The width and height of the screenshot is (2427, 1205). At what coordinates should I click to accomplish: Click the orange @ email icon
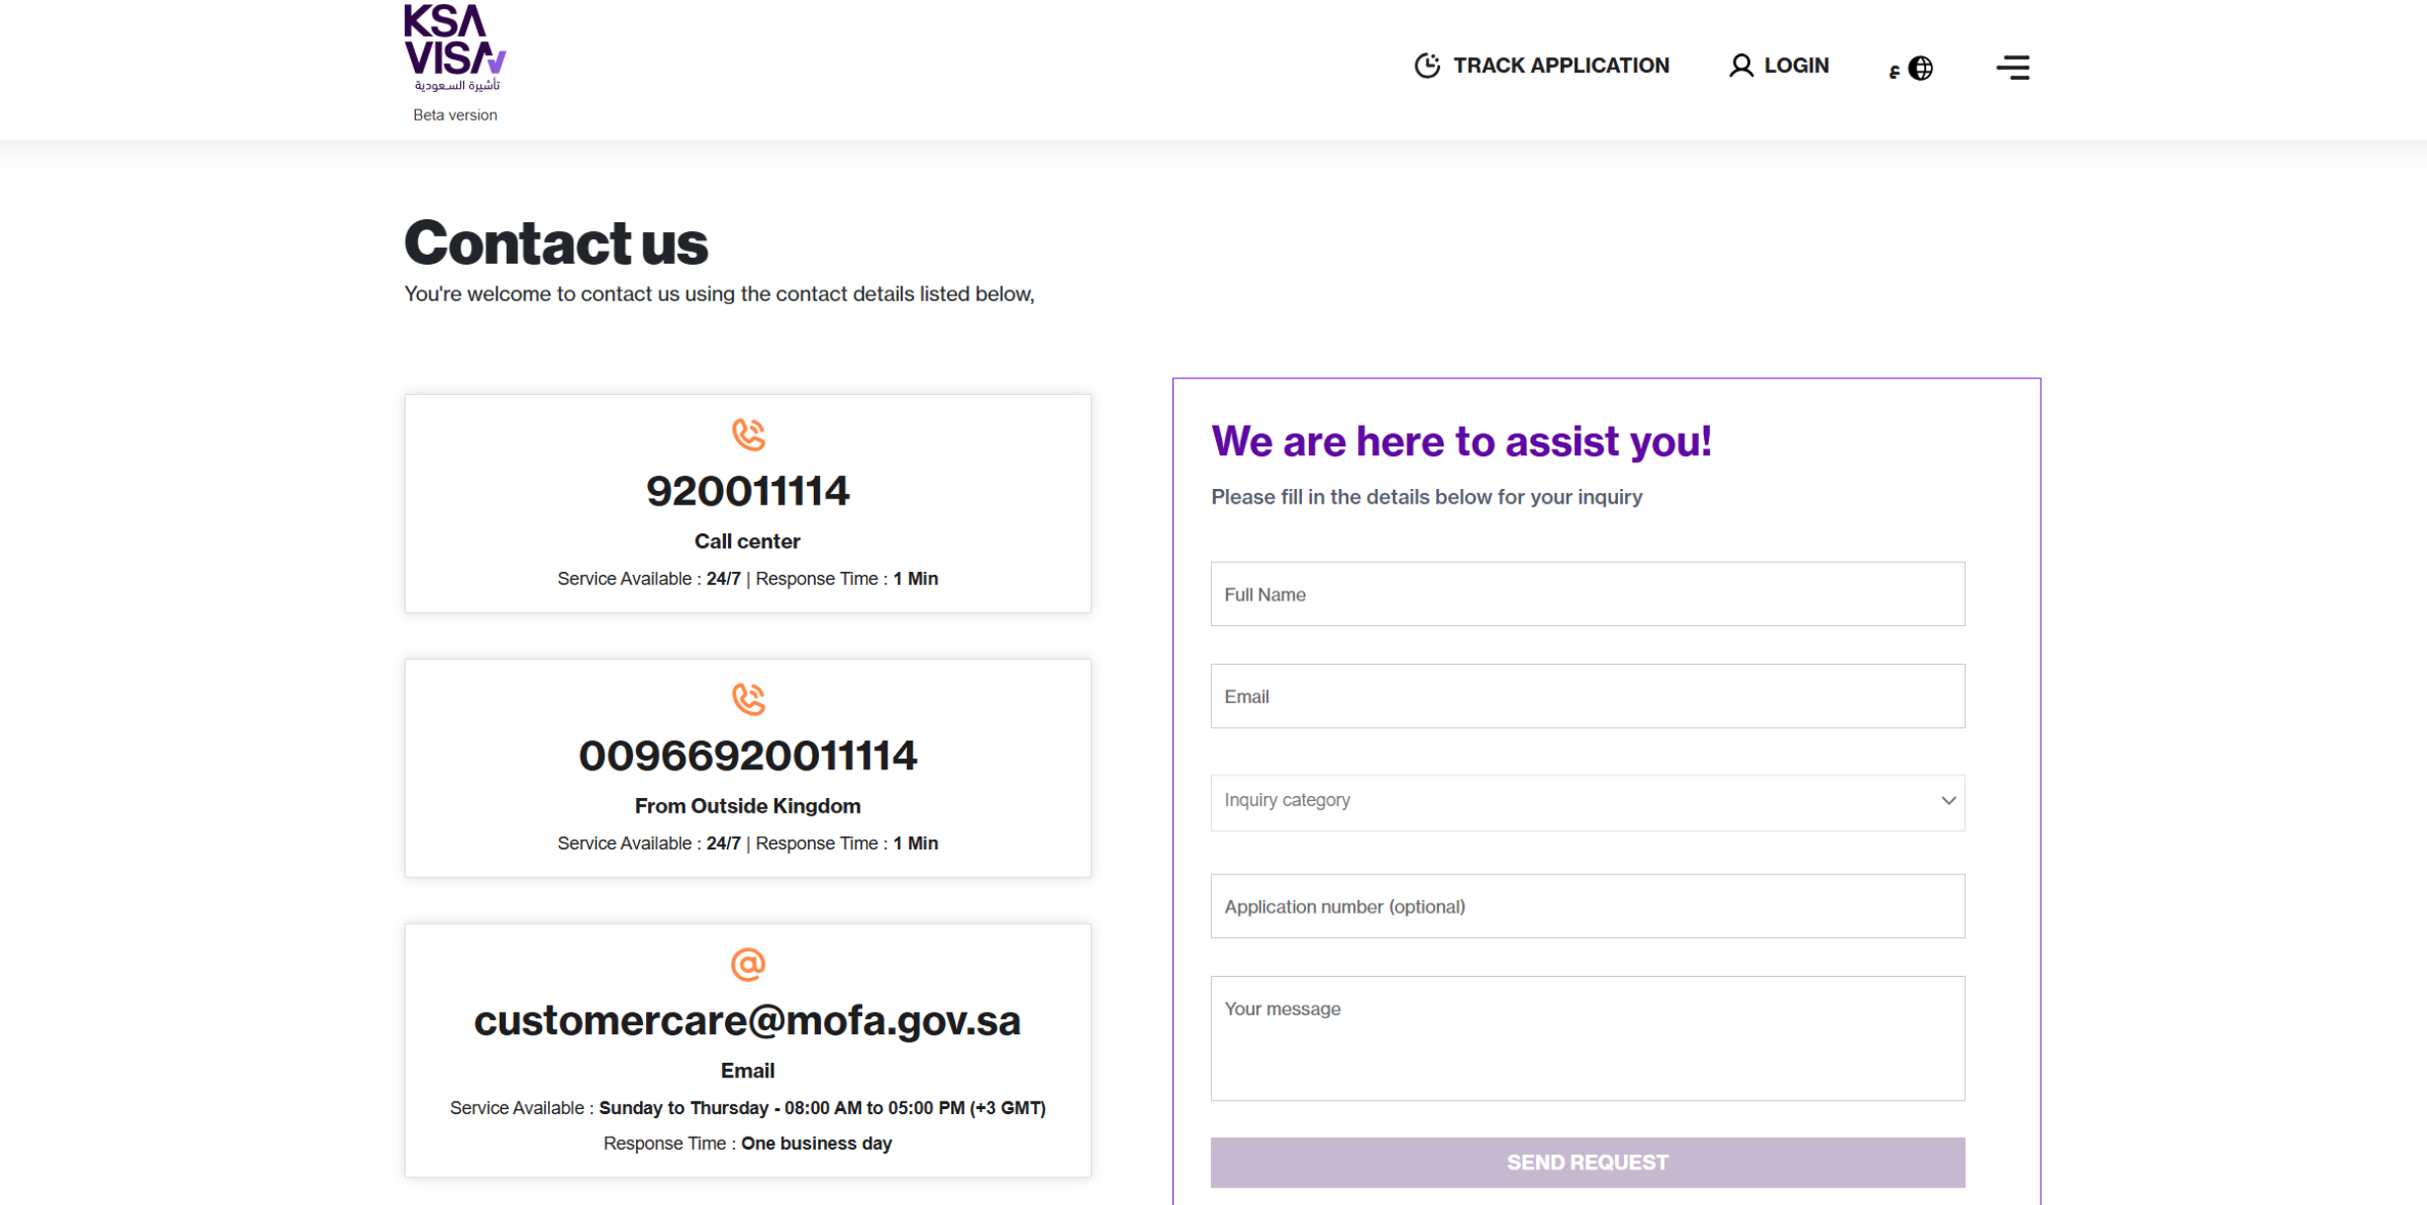[x=748, y=964]
